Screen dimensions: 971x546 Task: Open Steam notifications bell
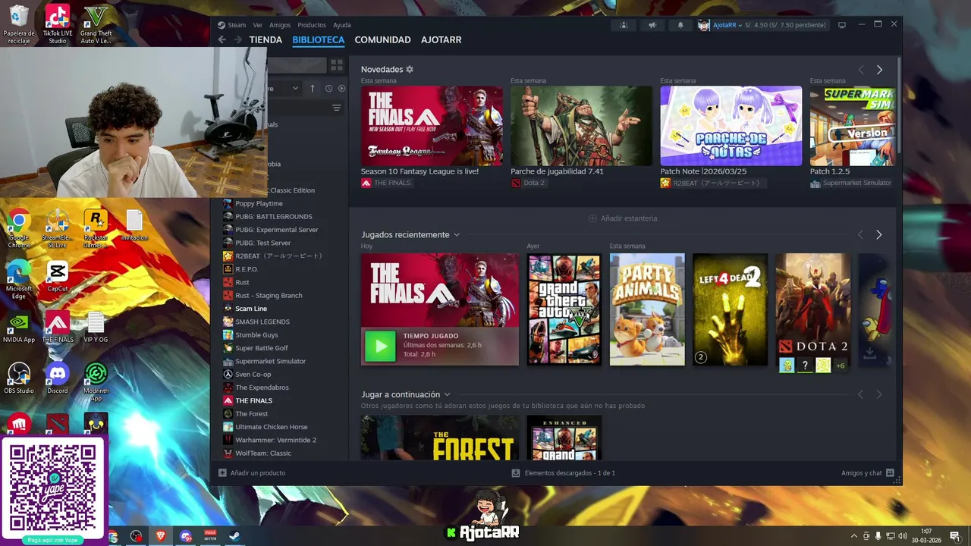pos(680,25)
